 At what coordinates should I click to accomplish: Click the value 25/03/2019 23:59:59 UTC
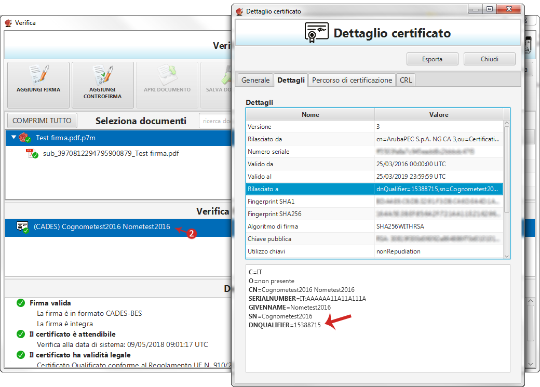(x=411, y=177)
